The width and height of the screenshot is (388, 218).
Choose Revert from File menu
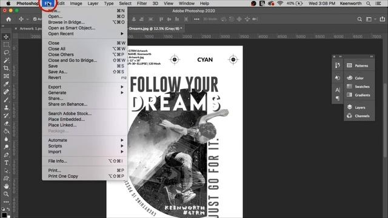85,78
